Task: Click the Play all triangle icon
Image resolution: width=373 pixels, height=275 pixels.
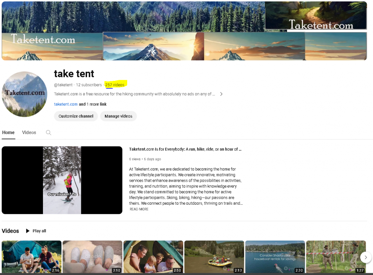Action: pyautogui.click(x=28, y=231)
